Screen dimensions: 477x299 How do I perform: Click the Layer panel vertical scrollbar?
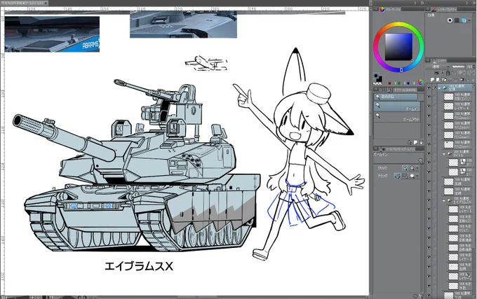point(475,191)
